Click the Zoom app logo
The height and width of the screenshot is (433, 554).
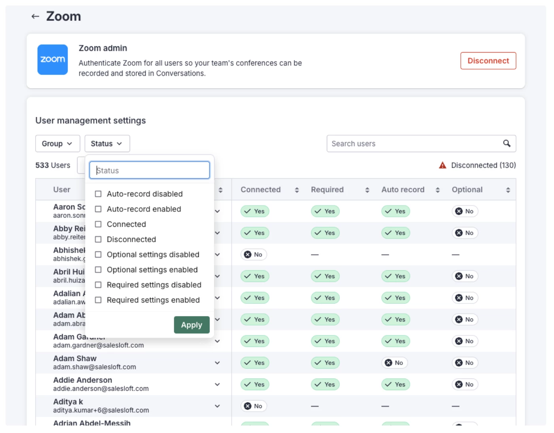53,60
